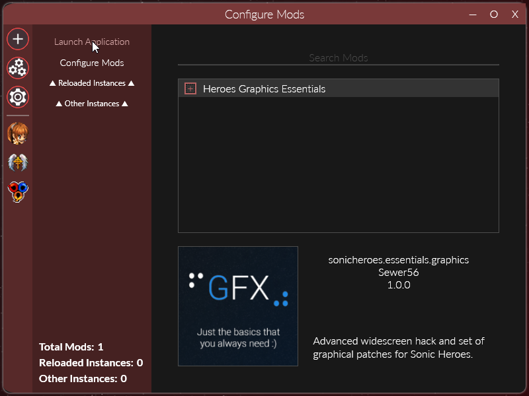Minimize the Configure Mods window
529x396 pixels.
(x=473, y=15)
